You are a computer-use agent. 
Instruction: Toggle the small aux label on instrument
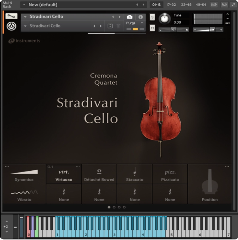point(228,23)
